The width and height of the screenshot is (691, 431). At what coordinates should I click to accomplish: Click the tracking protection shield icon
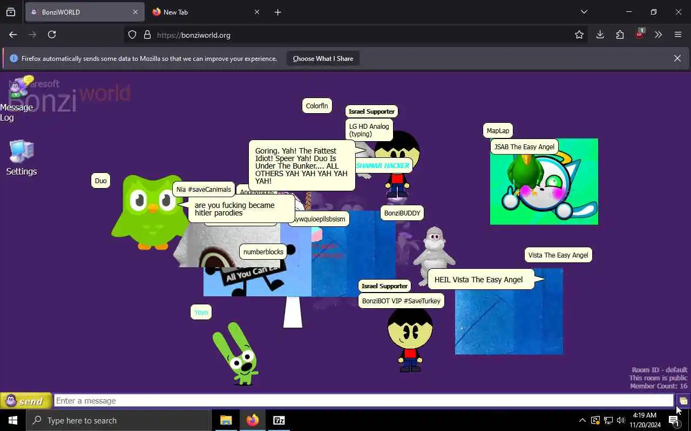tap(132, 35)
